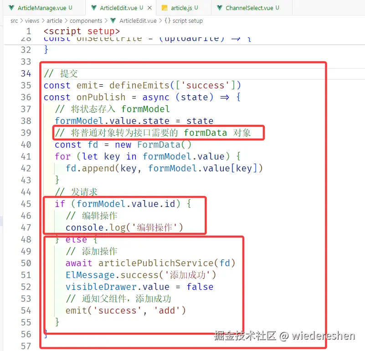Click the comment containing 'formData 对象'
The width and height of the screenshot is (365, 351).
tap(153, 133)
